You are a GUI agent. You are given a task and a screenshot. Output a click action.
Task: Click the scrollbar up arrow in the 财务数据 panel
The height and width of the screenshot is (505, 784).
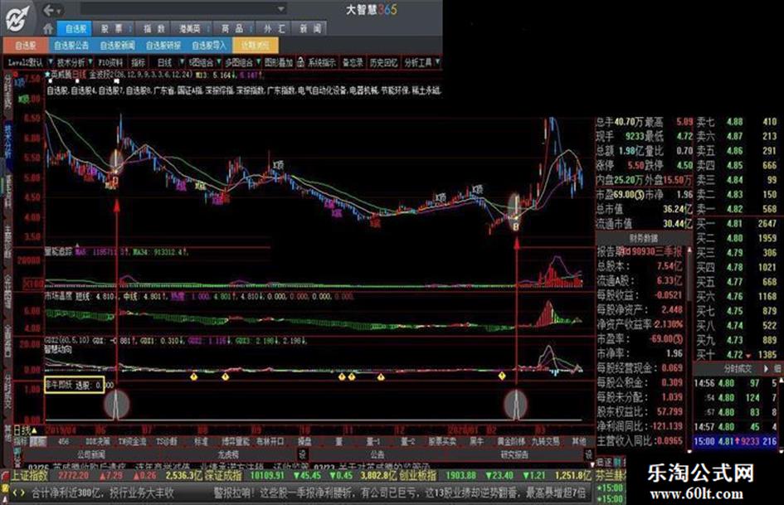tap(689, 249)
